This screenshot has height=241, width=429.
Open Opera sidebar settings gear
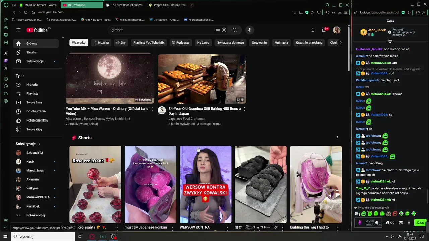tap(6, 101)
